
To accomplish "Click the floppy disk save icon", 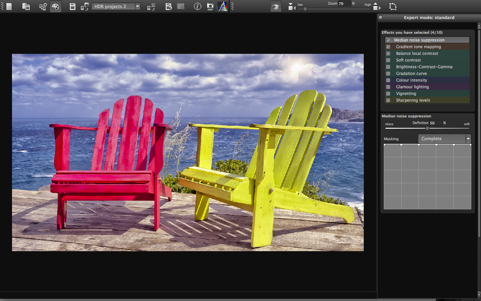I will click(x=72, y=6).
